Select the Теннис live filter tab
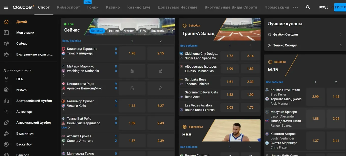346x156 pixels. tap(113, 31)
